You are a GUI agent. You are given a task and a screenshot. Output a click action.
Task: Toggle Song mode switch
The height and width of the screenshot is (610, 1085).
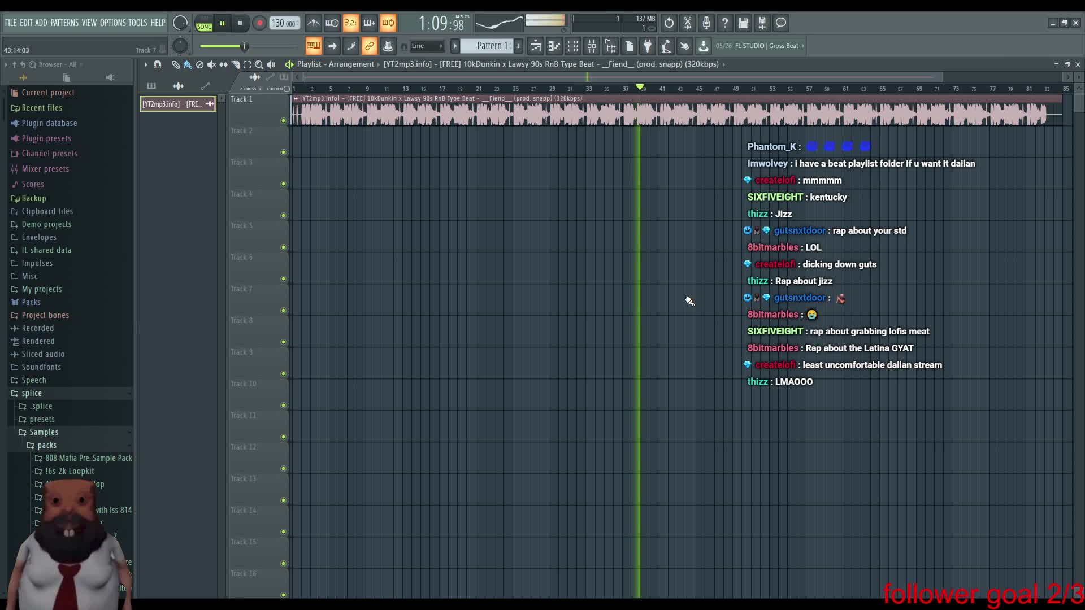tap(204, 23)
